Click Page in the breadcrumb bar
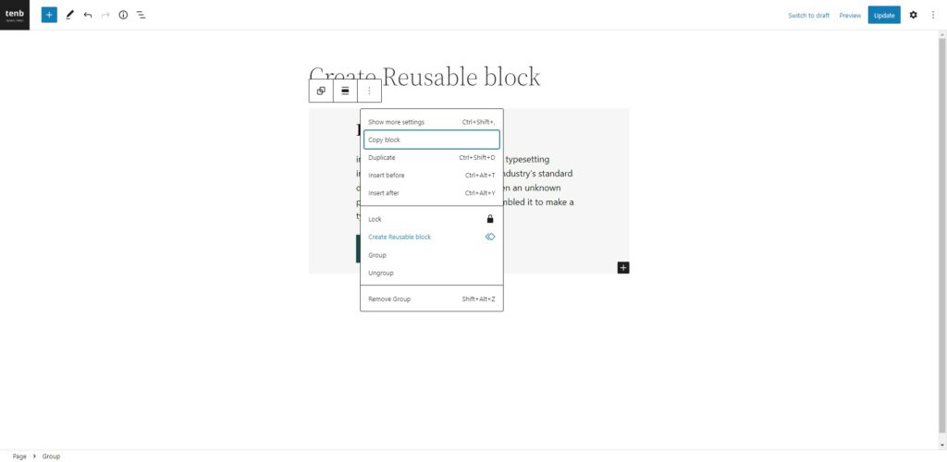The image size is (947, 462). [x=19, y=456]
